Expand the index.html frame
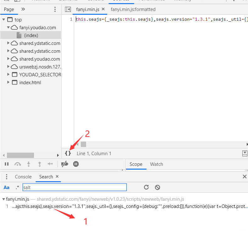This screenshot has width=248, height=234. 8,82
